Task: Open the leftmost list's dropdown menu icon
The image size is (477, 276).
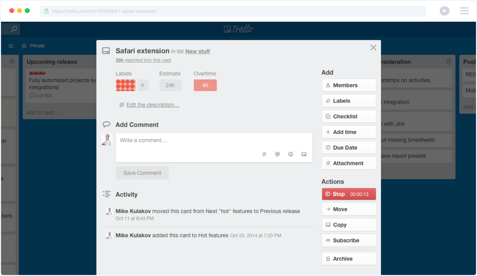Action: click(12, 61)
